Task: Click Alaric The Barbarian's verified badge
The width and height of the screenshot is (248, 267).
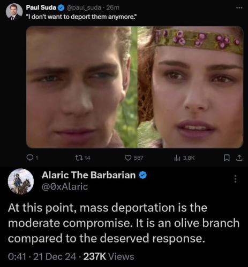Action: [143, 175]
